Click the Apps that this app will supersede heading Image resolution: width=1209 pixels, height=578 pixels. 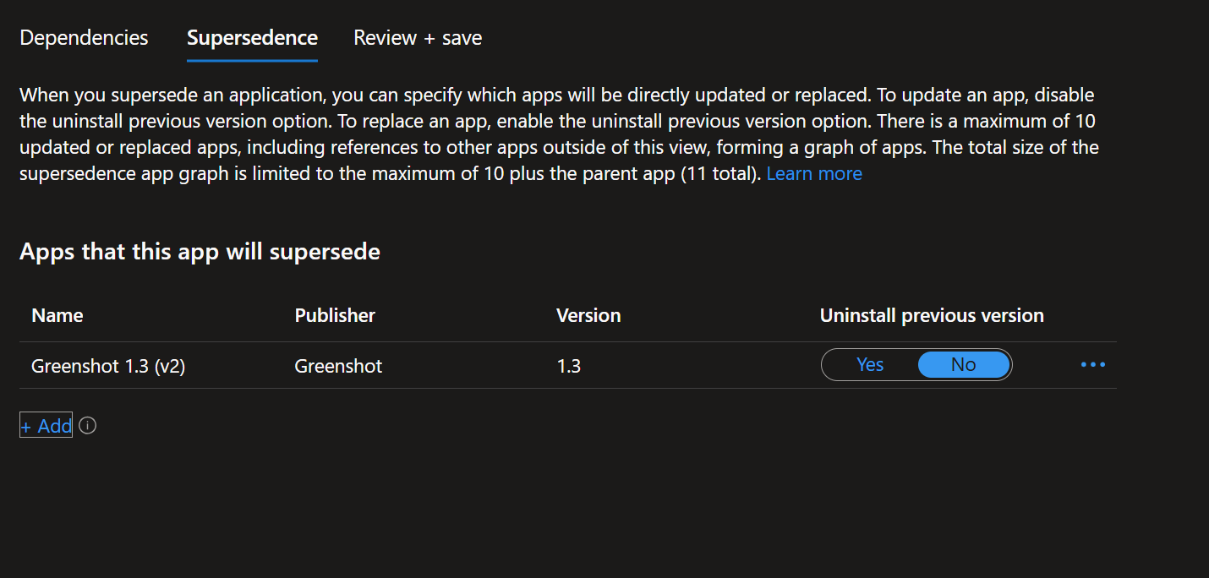(200, 252)
